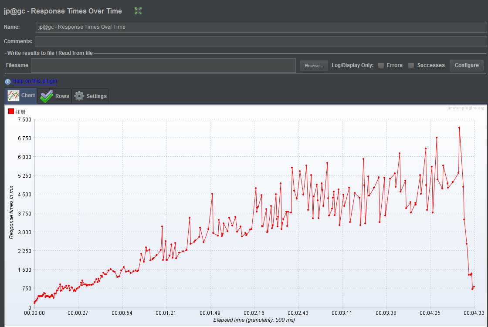The height and width of the screenshot is (327, 488).
Task: Click the 00:01:49 x-axis label
Action: tap(210, 313)
